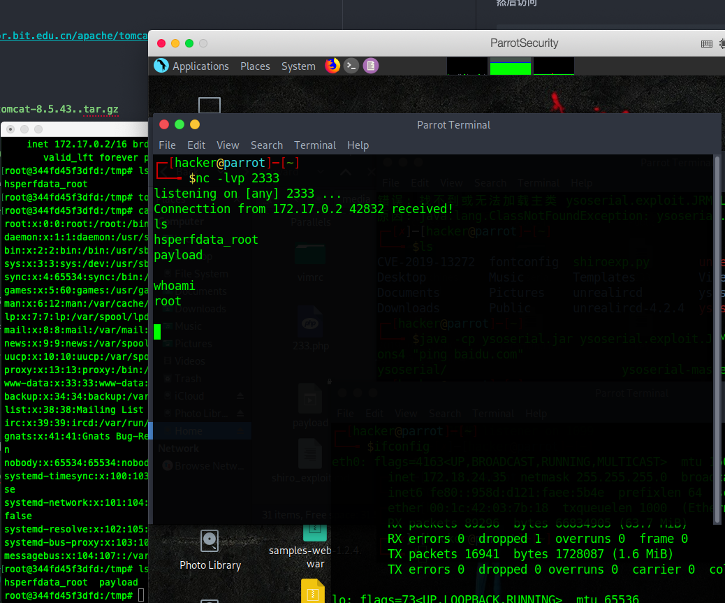This screenshot has height=603, width=725.
Task: Click the green button of Parrot Terminal
Action: click(180, 124)
